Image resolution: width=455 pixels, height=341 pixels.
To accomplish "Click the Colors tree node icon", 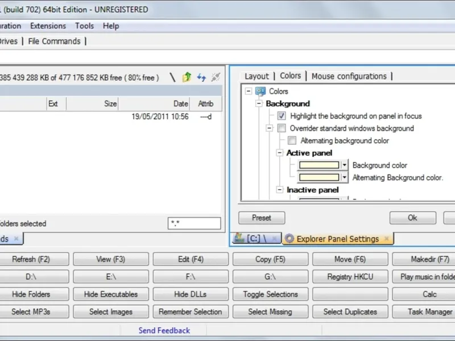I will [x=260, y=92].
